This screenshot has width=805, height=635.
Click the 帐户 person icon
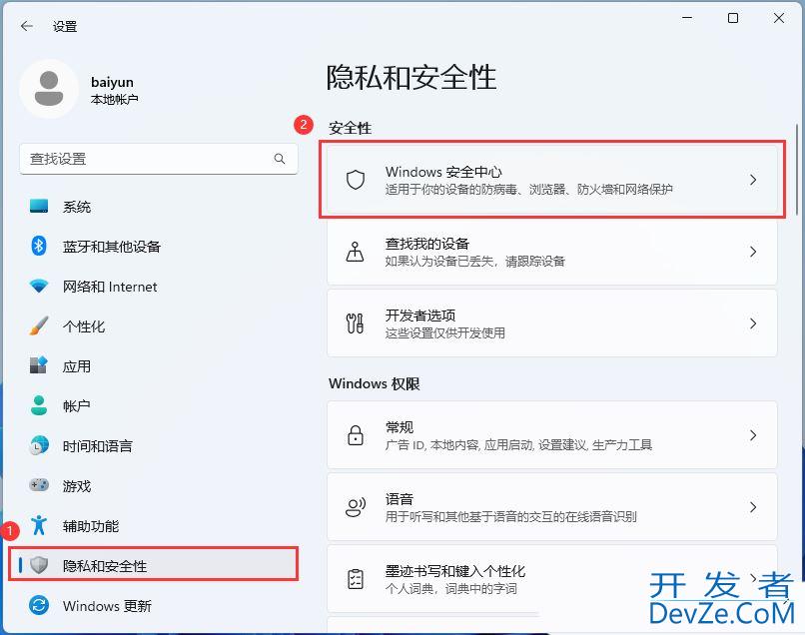coord(39,405)
